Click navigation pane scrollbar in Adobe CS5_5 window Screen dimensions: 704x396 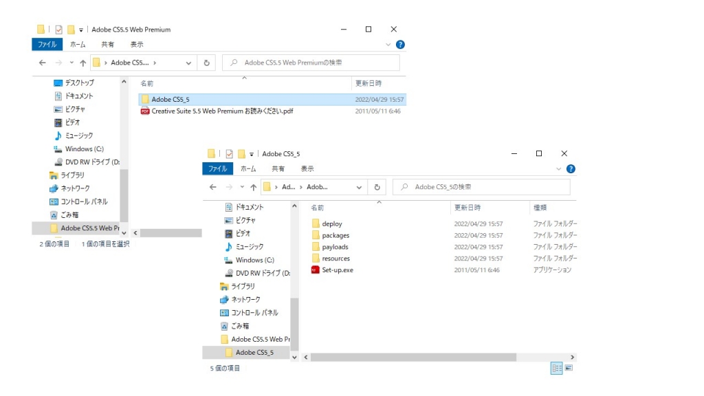click(x=294, y=324)
